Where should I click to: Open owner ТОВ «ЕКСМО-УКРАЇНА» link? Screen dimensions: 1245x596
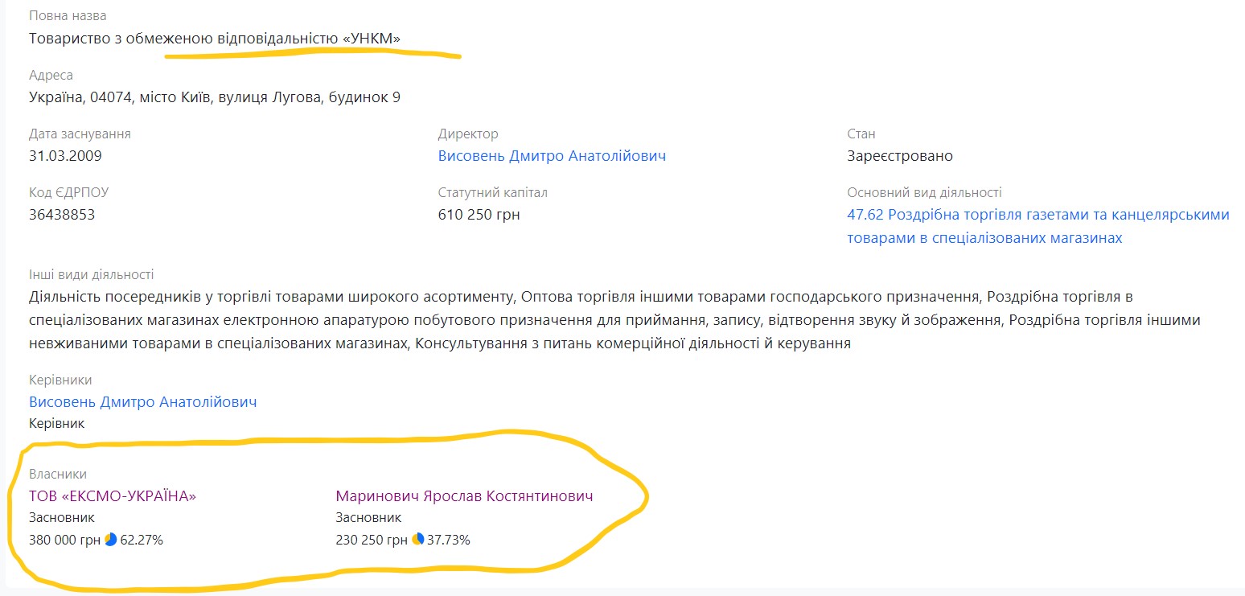113,496
